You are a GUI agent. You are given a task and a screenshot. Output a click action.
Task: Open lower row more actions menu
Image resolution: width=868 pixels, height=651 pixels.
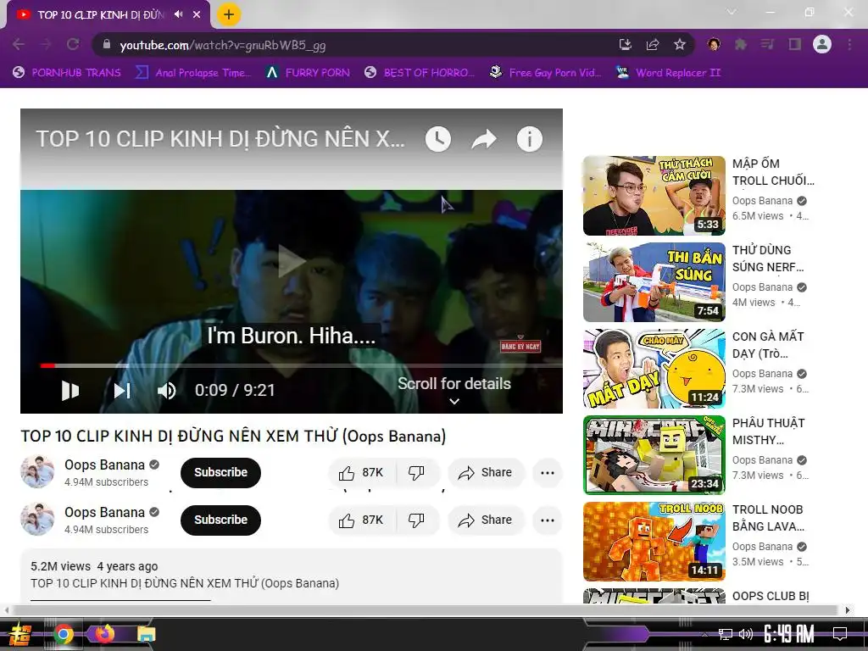click(548, 520)
